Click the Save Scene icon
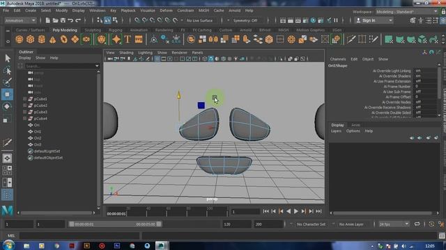446x250 pixels. 63,20
